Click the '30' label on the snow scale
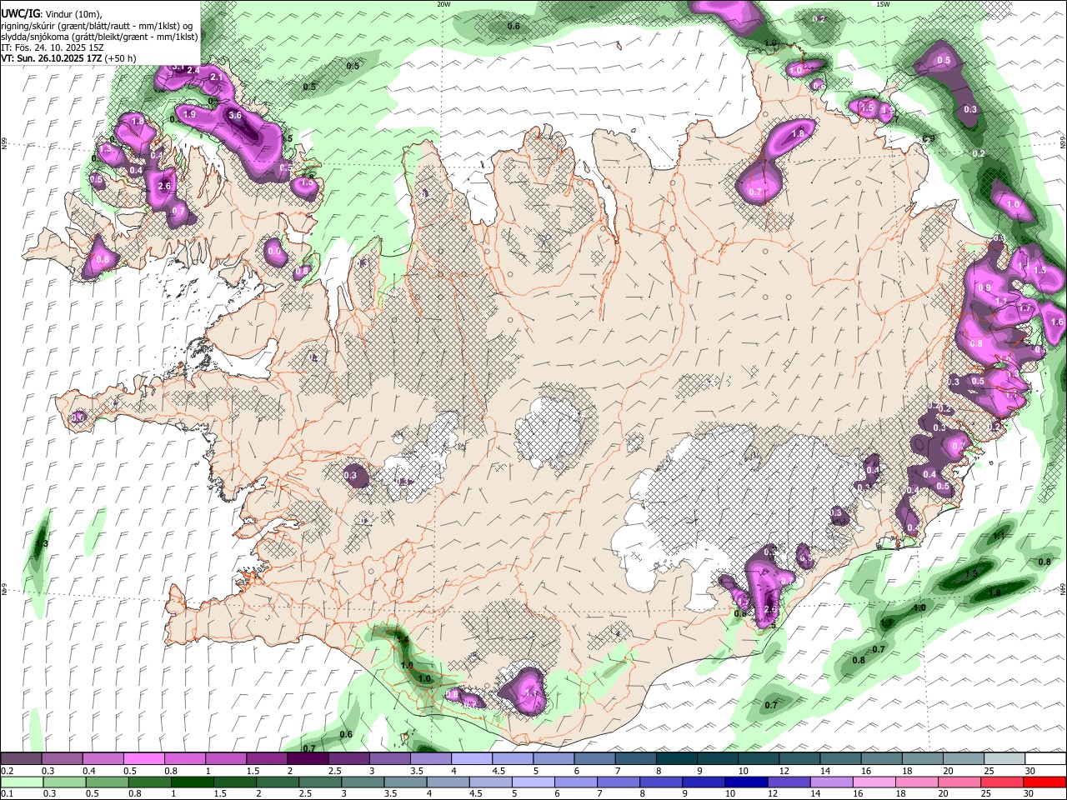1067x800 pixels. click(1030, 771)
